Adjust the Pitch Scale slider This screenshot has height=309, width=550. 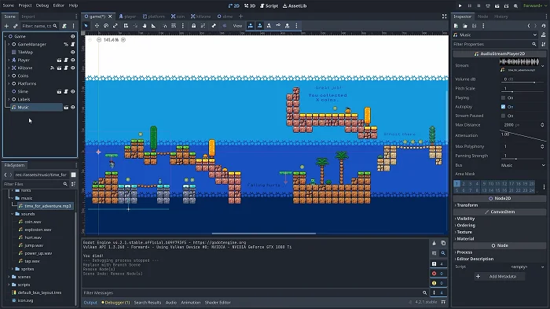point(523,92)
